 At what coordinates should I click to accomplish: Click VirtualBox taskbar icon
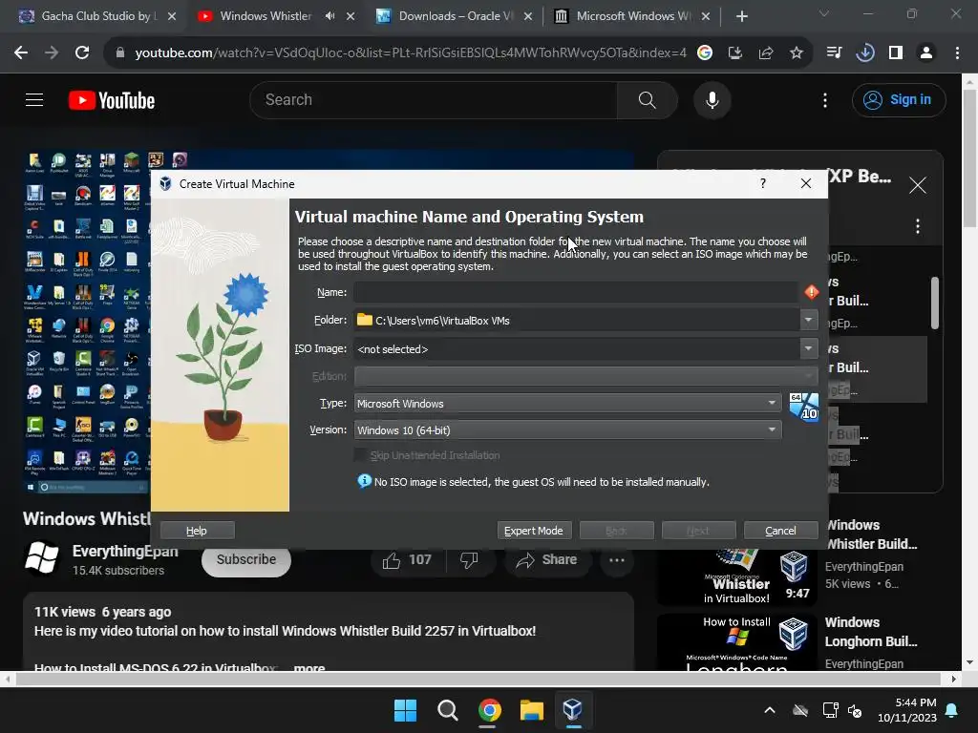pyautogui.click(x=573, y=710)
